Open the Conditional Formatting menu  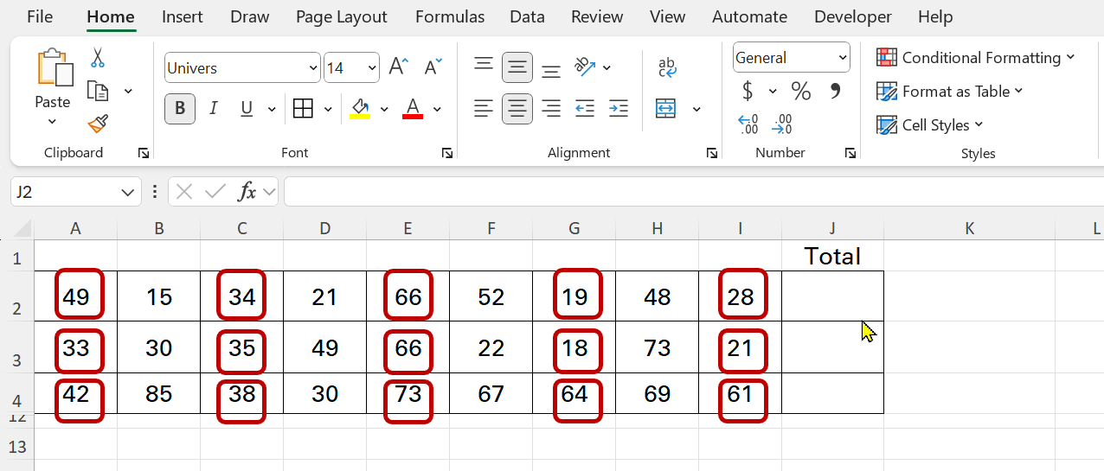975,58
